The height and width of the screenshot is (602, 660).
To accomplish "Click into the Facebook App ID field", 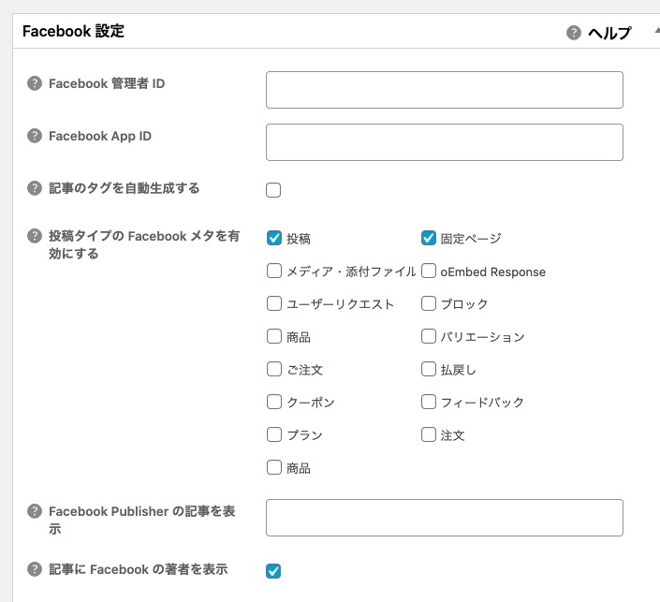I will [444, 142].
